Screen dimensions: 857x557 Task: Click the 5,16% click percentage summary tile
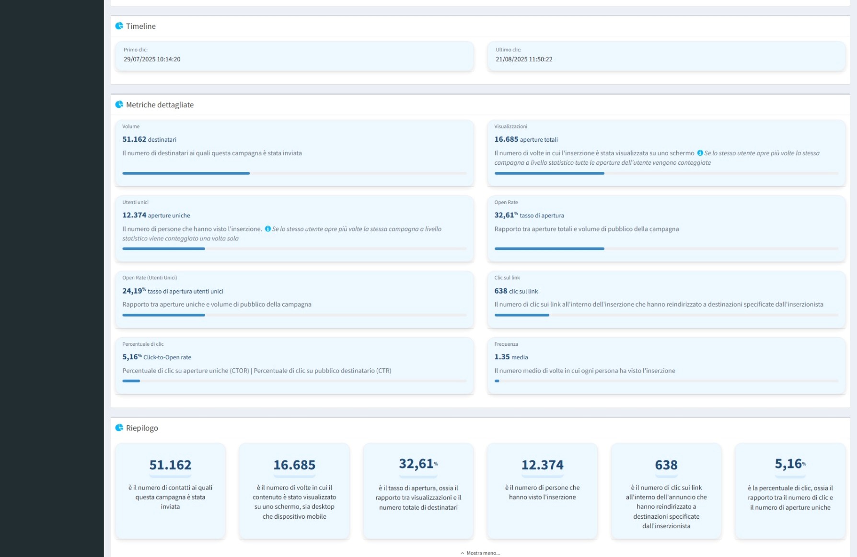pyautogui.click(x=790, y=490)
